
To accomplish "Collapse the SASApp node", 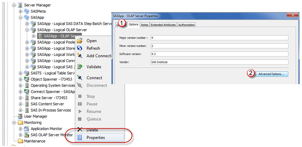I will 20,17.
